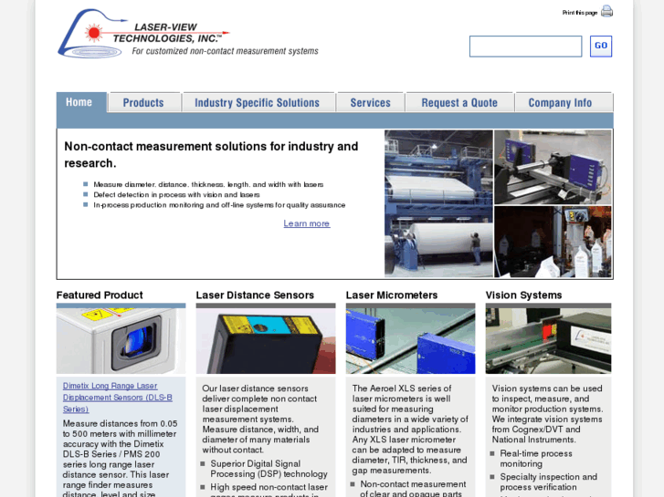Click the paragraph starting 'Measure distances from 0.05'
Viewport: 664px width, 497px height.
(x=121, y=459)
